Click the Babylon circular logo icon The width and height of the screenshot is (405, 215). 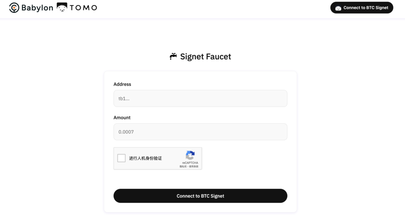pos(14,8)
